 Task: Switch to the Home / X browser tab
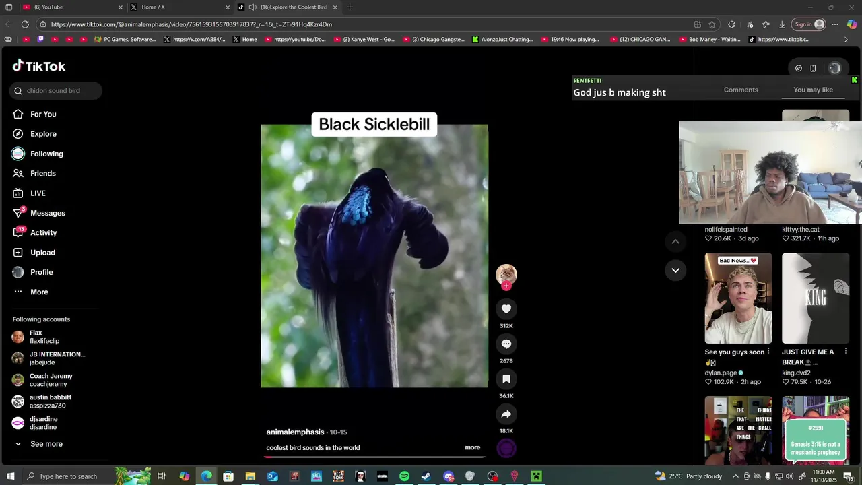pos(179,7)
